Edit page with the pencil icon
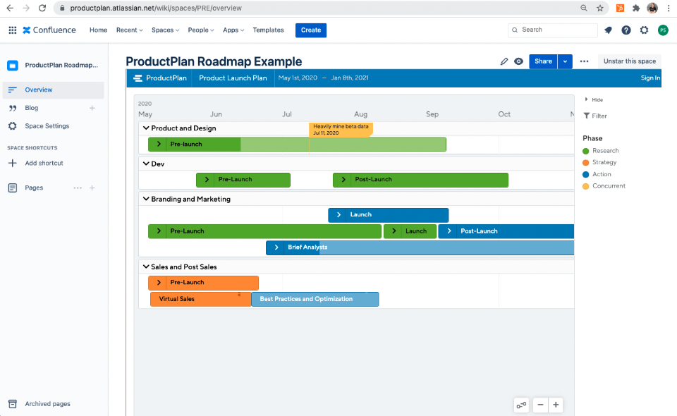677x416 pixels. click(x=504, y=61)
